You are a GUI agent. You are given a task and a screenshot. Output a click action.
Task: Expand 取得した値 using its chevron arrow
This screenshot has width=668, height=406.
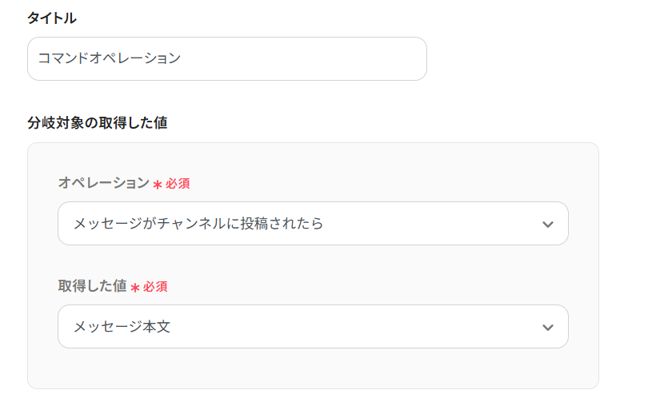point(548,327)
